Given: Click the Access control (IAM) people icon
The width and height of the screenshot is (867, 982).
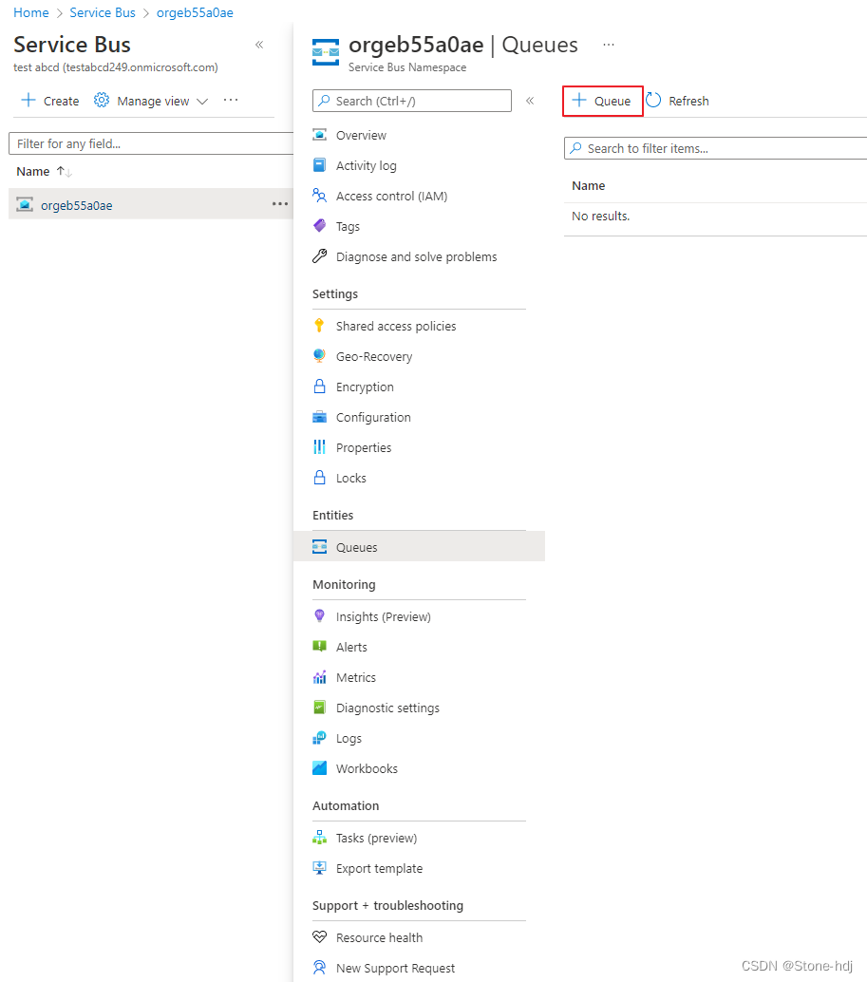Looking at the screenshot, I should click(319, 196).
